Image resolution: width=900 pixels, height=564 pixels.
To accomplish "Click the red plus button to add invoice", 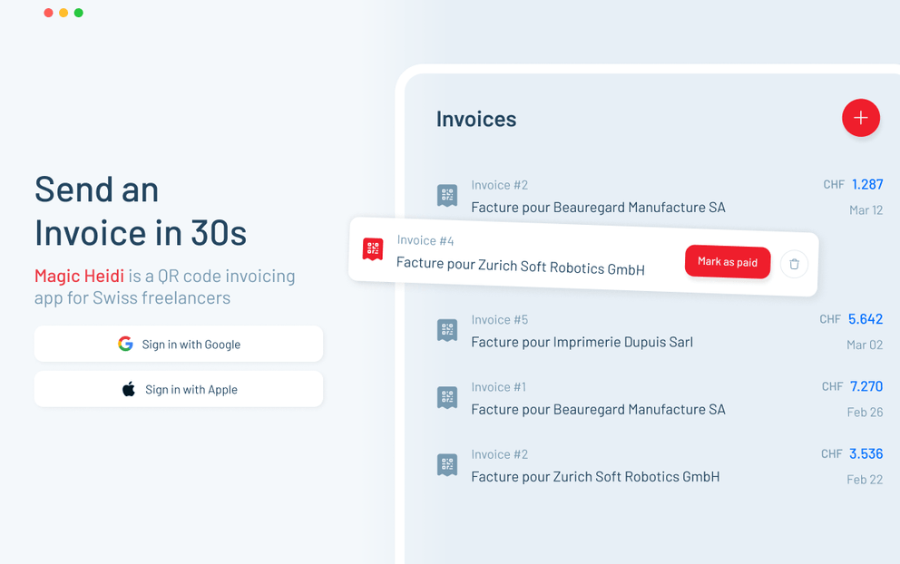I will click(860, 118).
